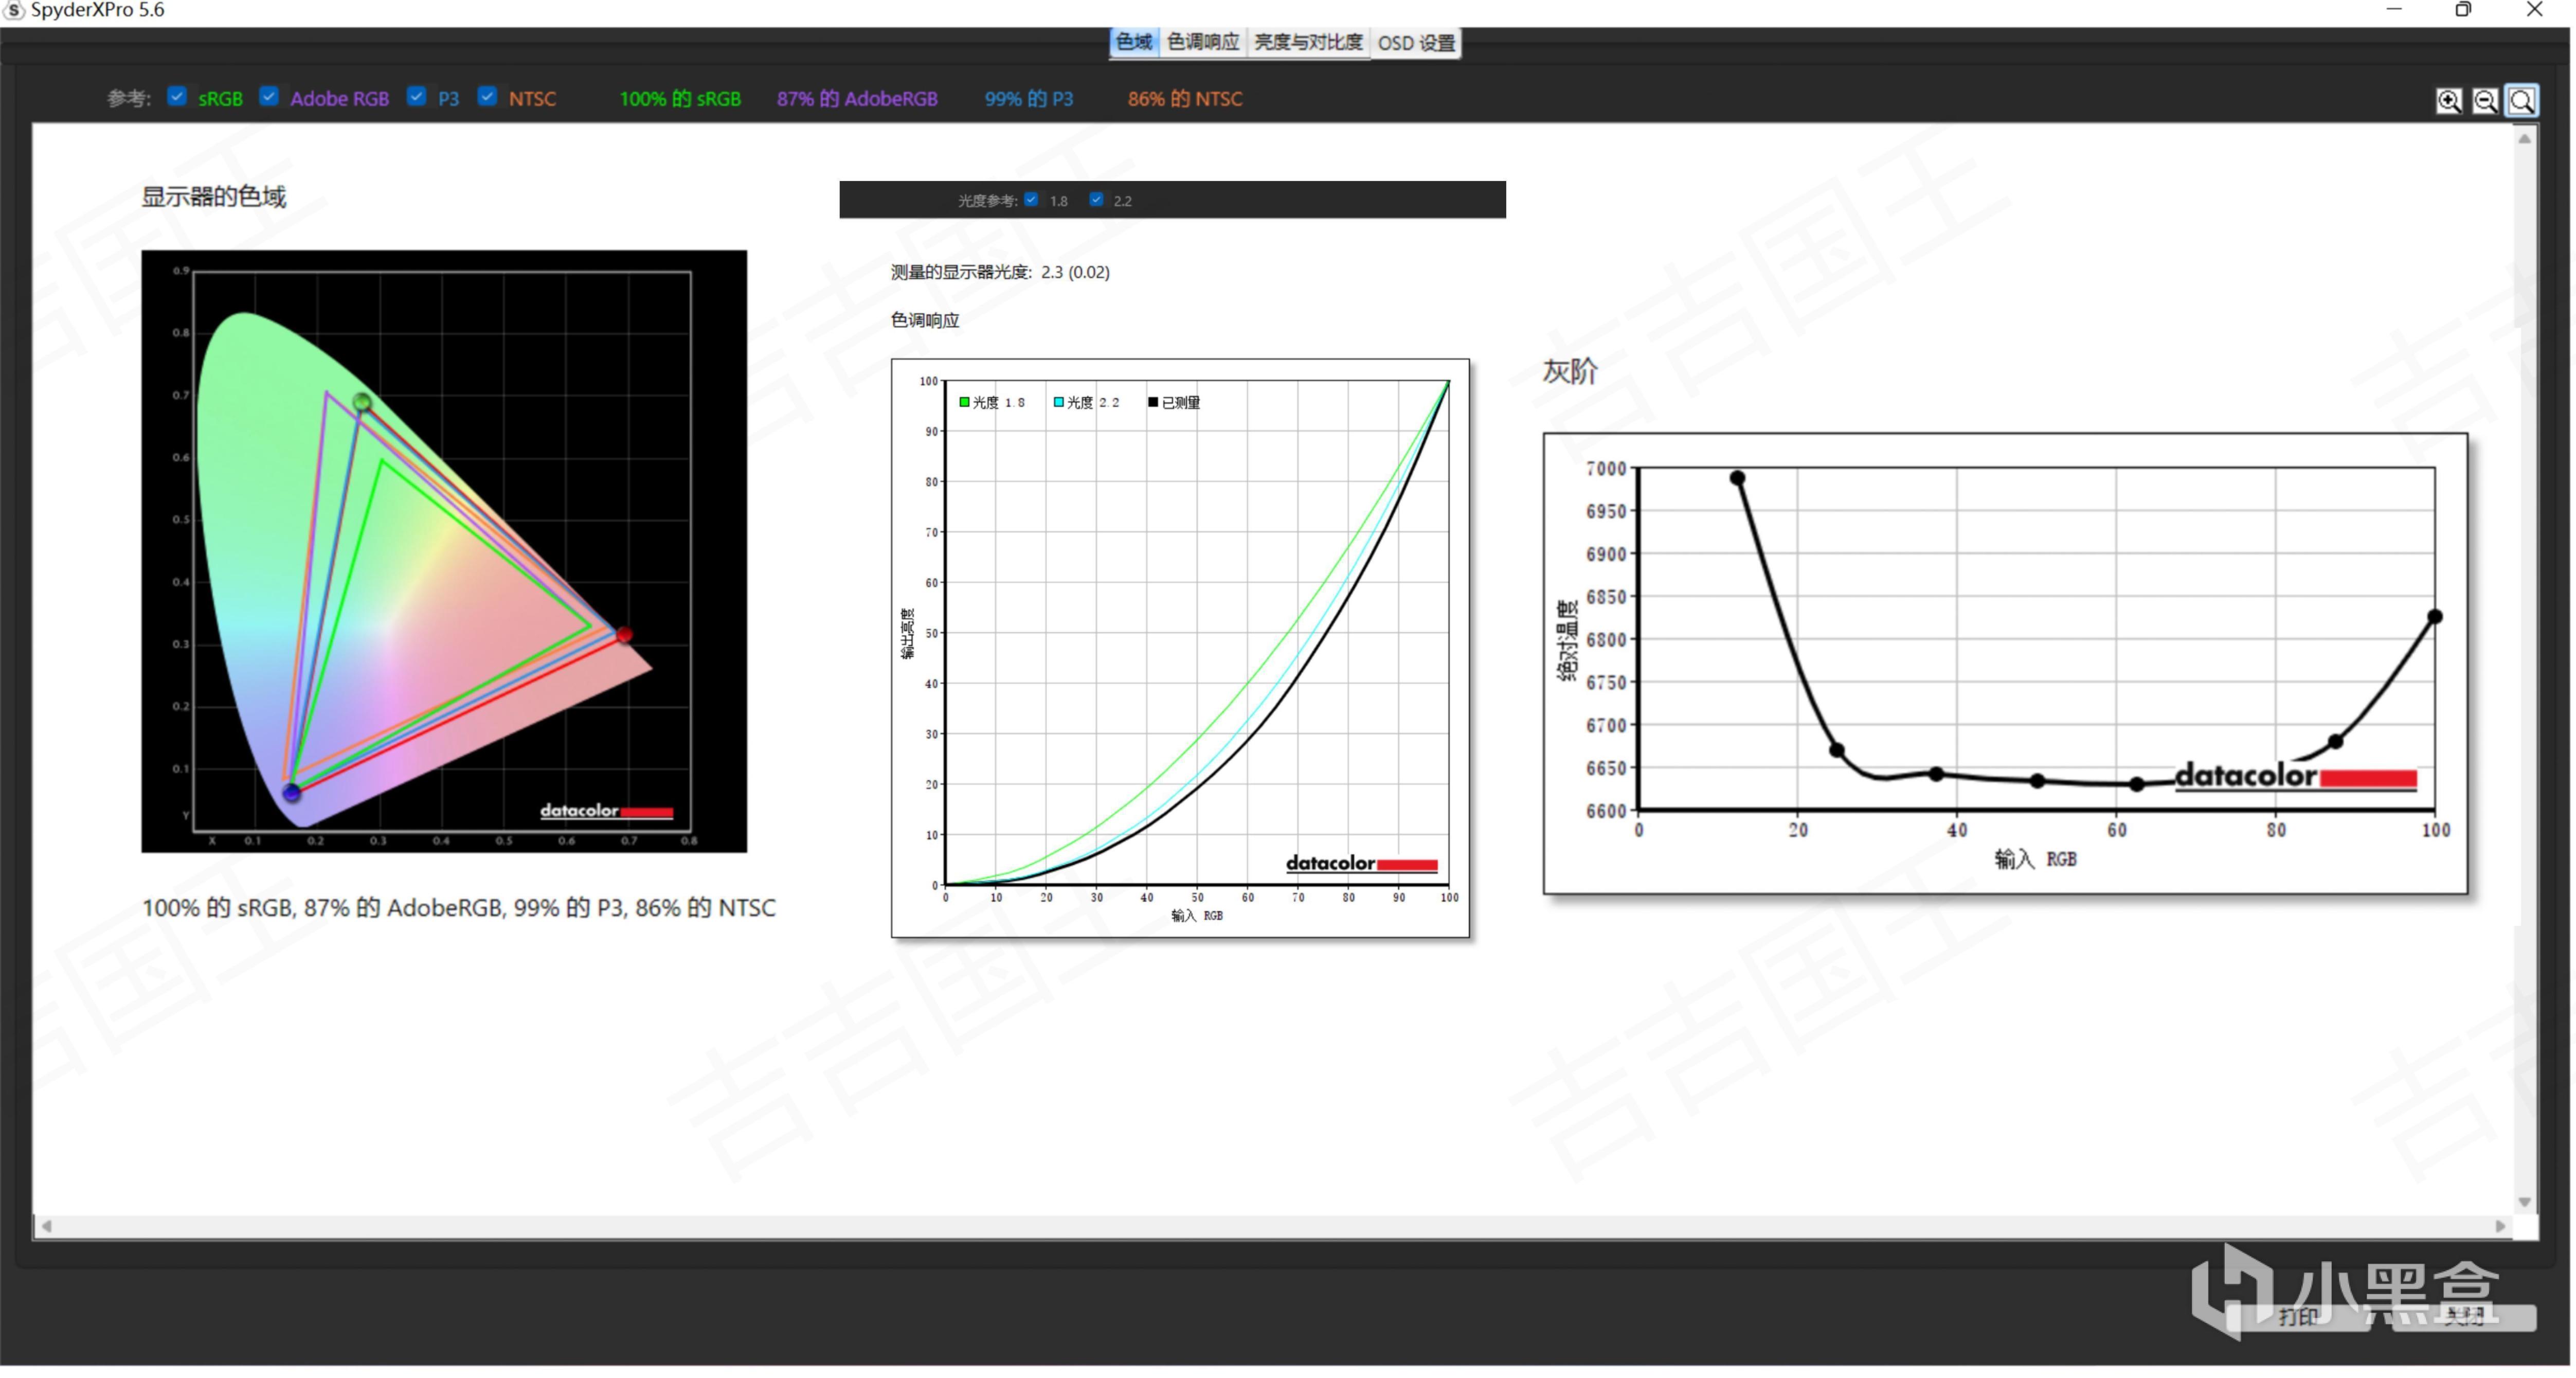Click the vertical scrollbar up arrow

click(2524, 139)
